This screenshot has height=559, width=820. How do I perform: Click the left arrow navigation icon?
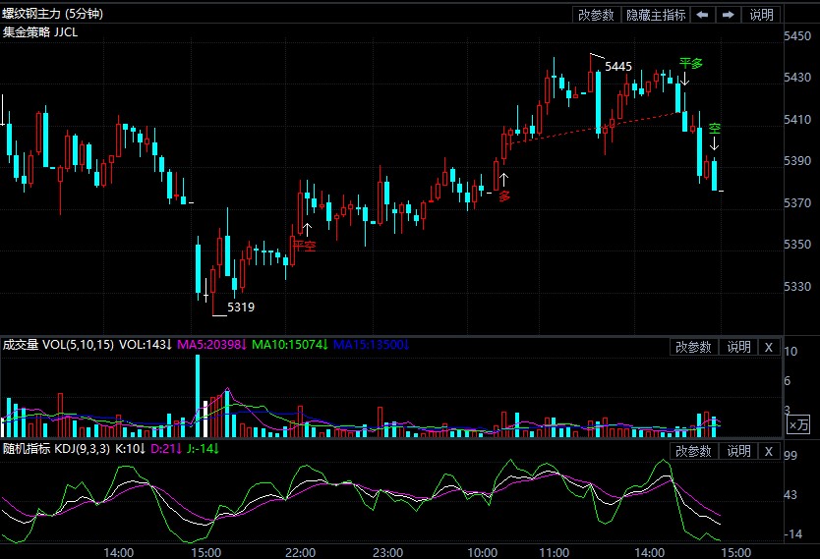click(x=703, y=15)
